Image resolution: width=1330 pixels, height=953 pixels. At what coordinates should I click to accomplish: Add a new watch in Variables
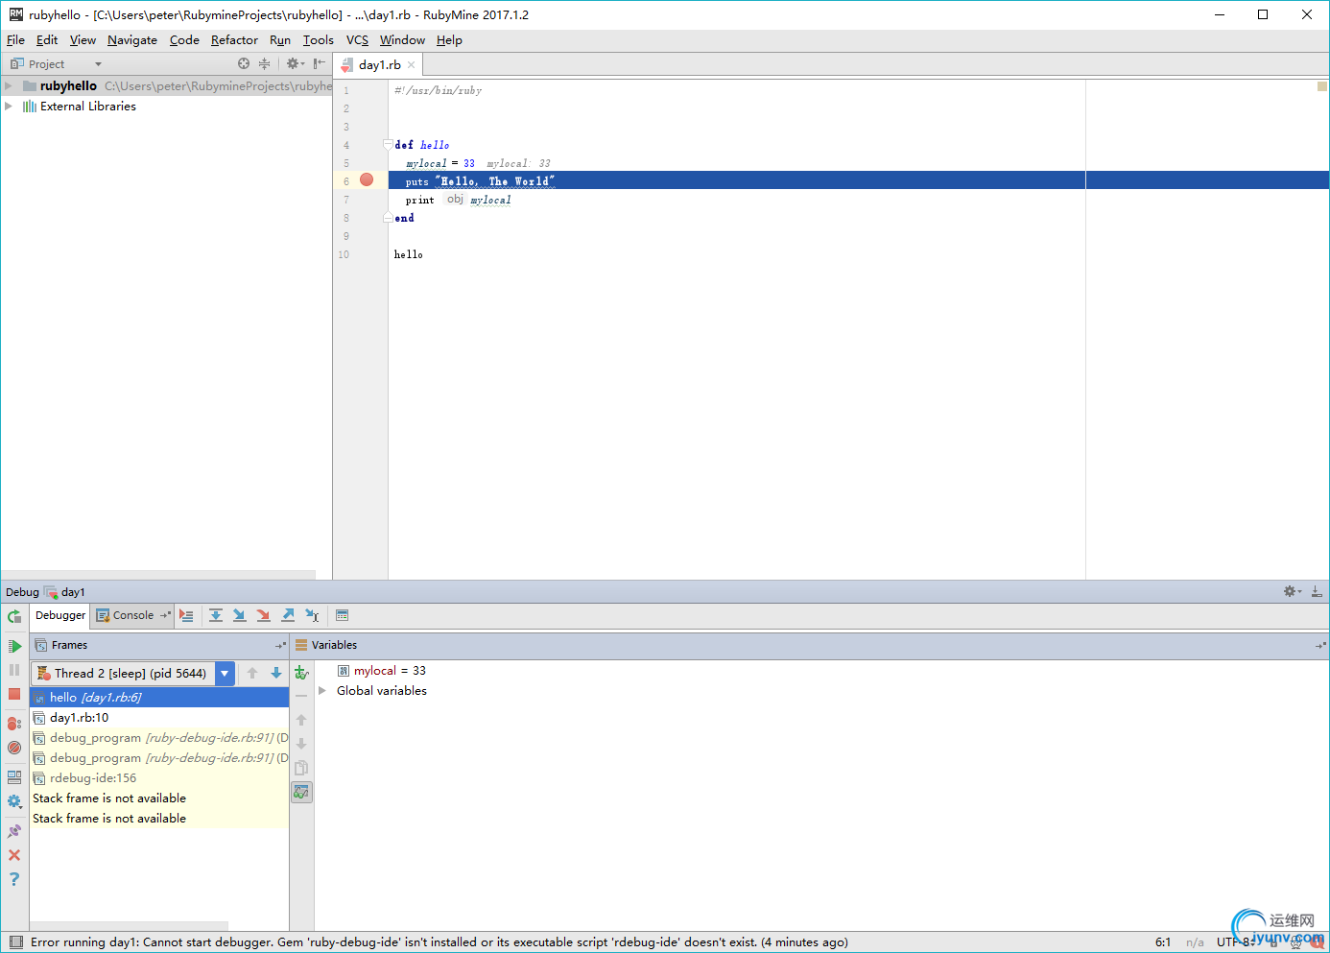(301, 672)
